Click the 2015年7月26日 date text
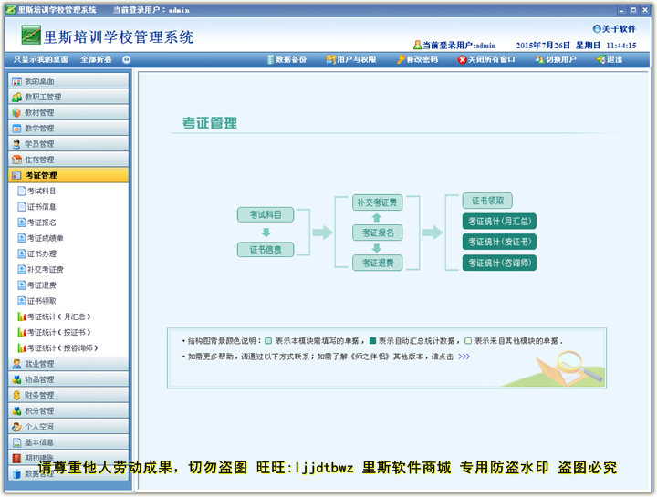Image resolution: width=657 pixels, height=497 pixels. 543,46
